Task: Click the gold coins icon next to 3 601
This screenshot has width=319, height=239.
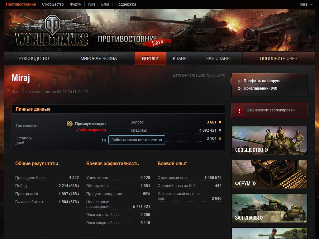Action: [x=220, y=122]
